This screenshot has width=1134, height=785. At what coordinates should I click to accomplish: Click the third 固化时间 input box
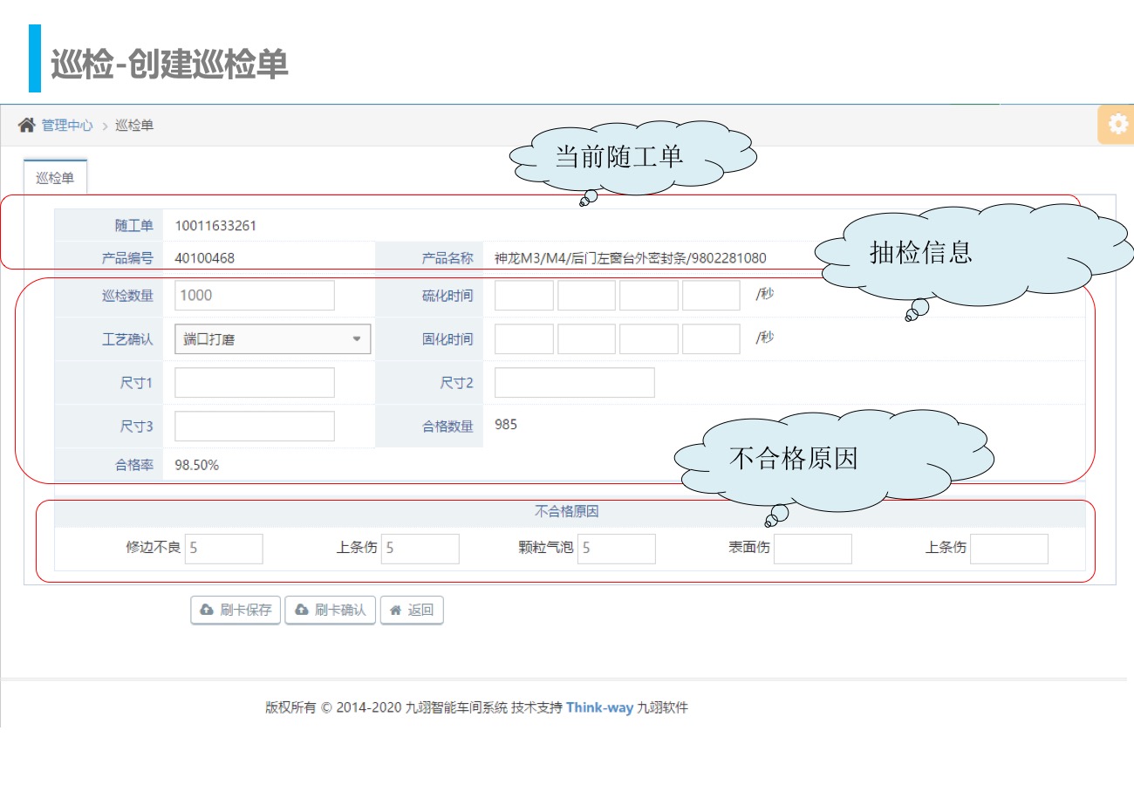pyautogui.click(x=648, y=339)
